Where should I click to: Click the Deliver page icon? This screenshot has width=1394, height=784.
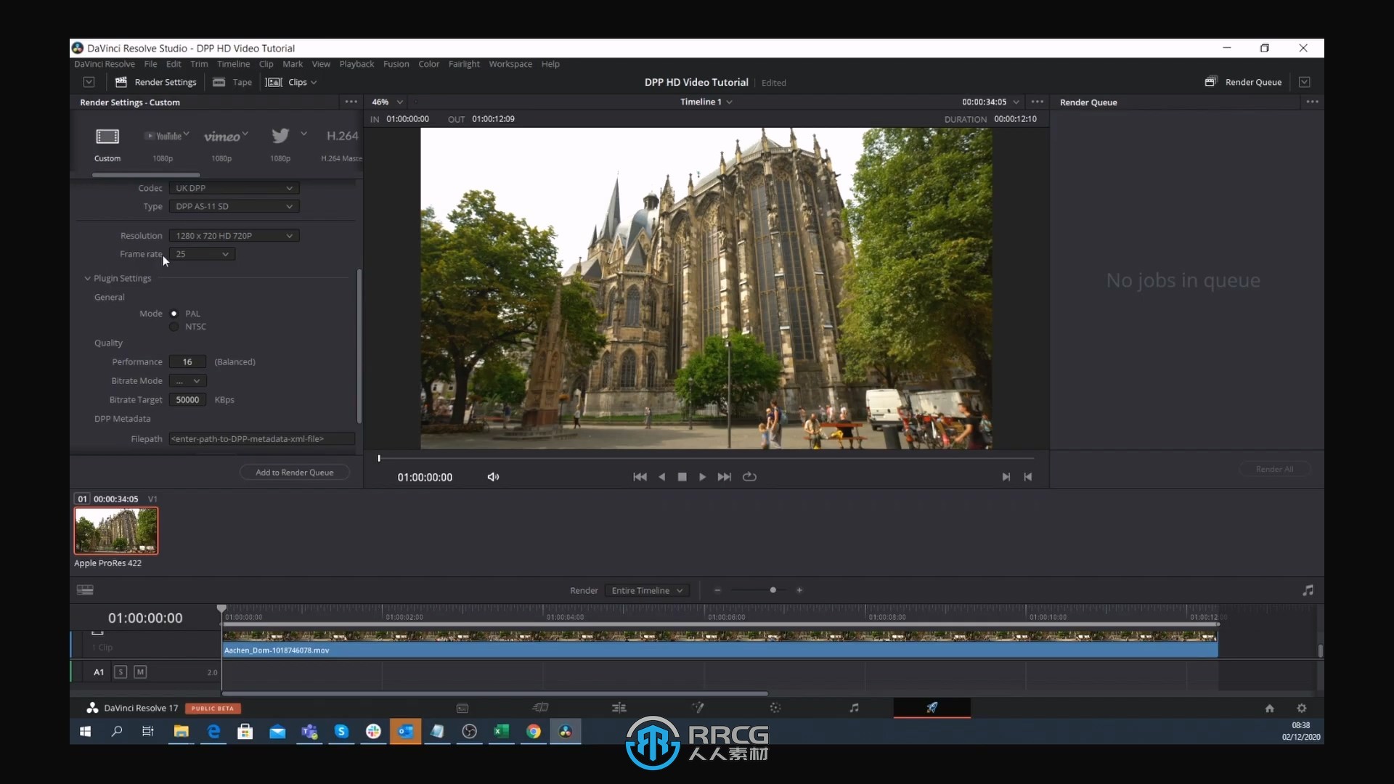(x=931, y=708)
